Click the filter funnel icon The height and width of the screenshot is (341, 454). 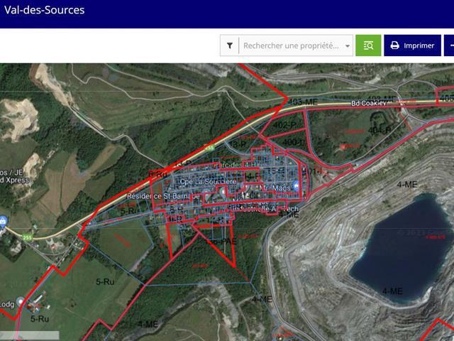pyautogui.click(x=230, y=45)
